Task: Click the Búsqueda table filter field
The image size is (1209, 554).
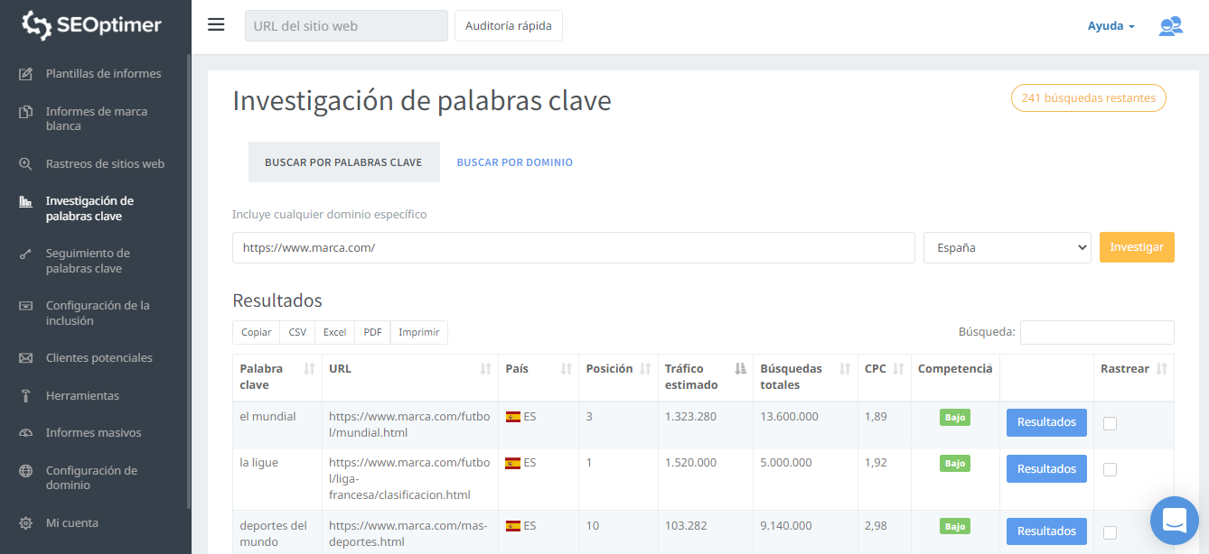Action: tap(1096, 332)
